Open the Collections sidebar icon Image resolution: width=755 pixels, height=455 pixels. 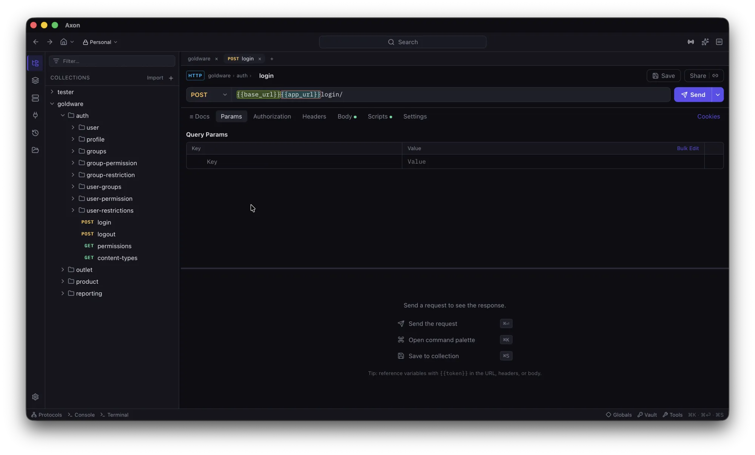[x=35, y=63]
